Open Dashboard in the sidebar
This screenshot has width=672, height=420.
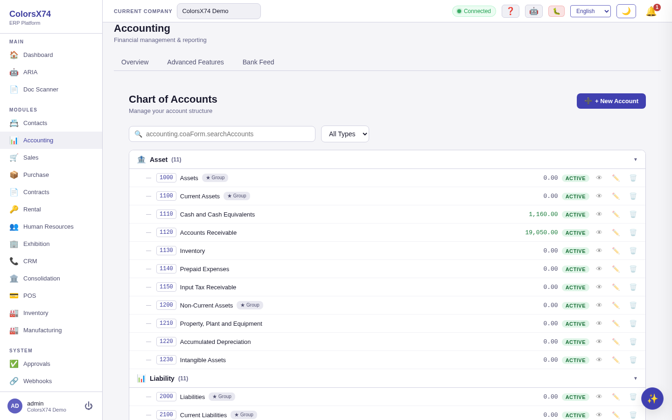click(x=51, y=55)
